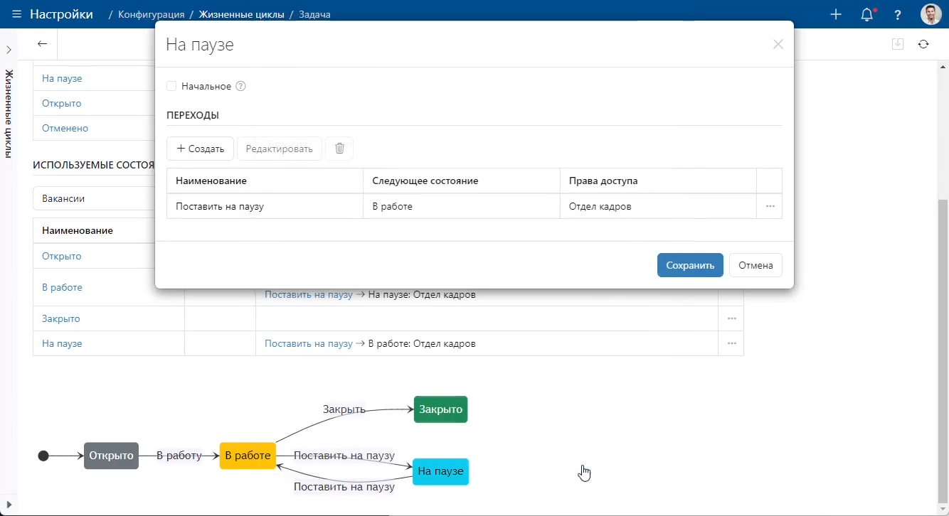949x516 pixels.
Task: Click the Наименование column header in dialog
Action: pos(265,181)
